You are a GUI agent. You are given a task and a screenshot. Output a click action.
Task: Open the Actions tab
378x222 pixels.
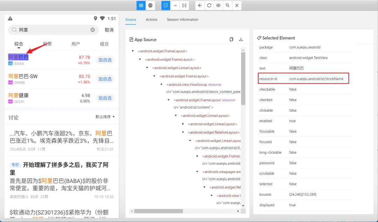click(152, 20)
